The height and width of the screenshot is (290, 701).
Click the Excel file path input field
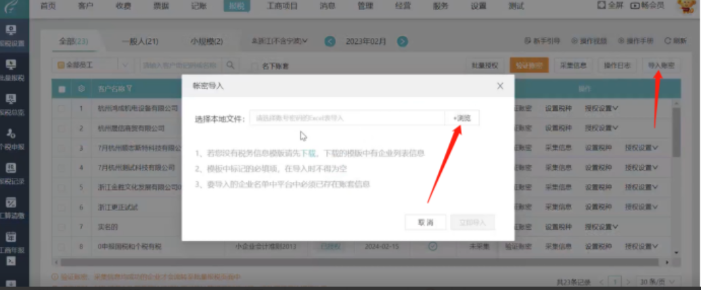346,118
